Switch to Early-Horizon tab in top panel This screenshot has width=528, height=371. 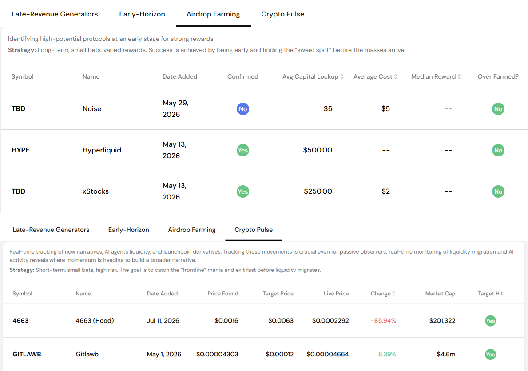point(142,14)
